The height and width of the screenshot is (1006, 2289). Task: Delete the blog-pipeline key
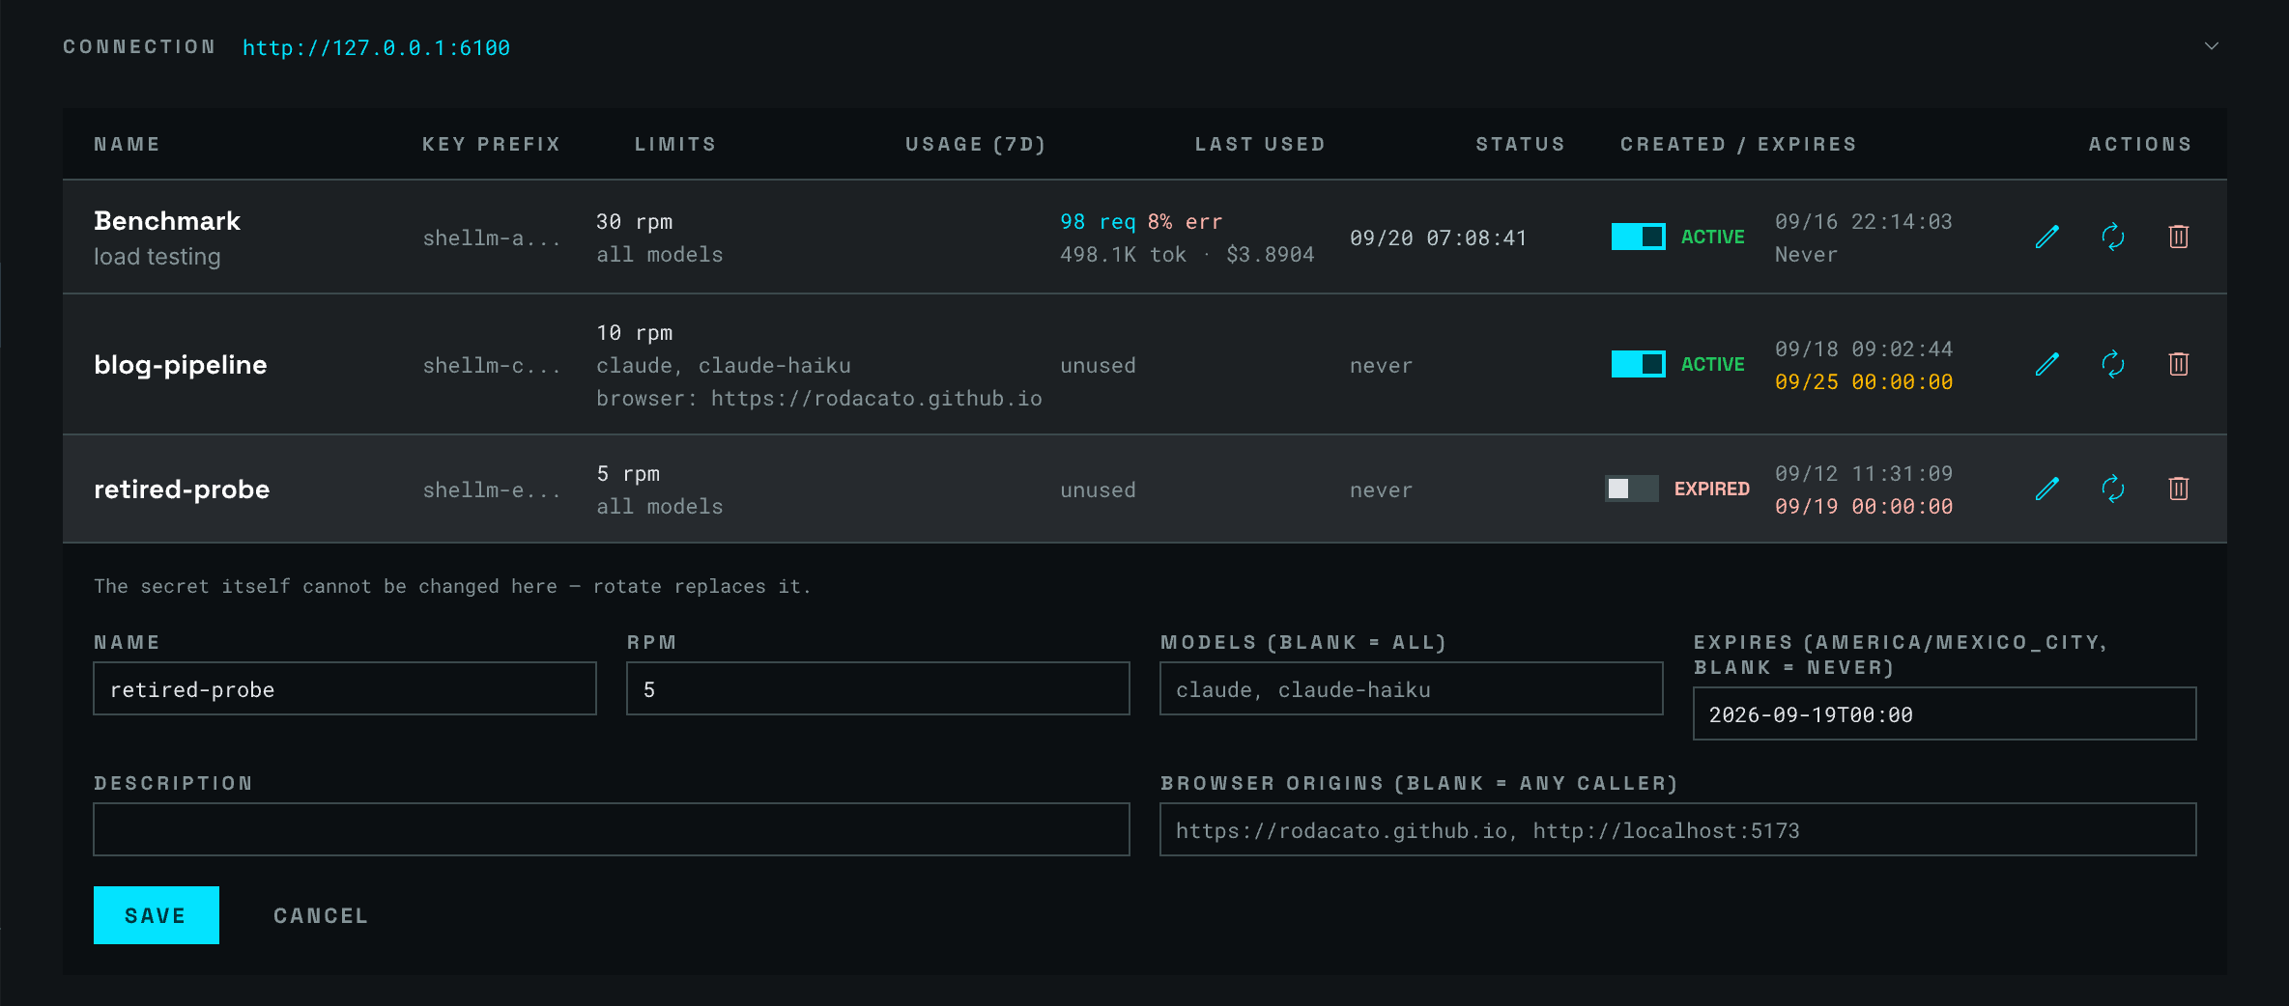pyautogui.click(x=2178, y=364)
